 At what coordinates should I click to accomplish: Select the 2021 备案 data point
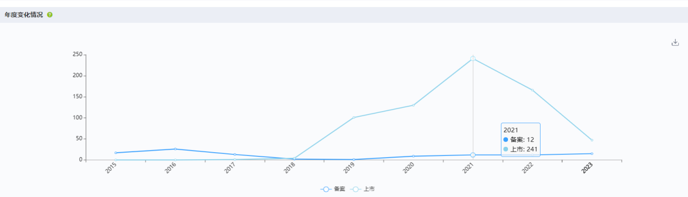(x=473, y=155)
